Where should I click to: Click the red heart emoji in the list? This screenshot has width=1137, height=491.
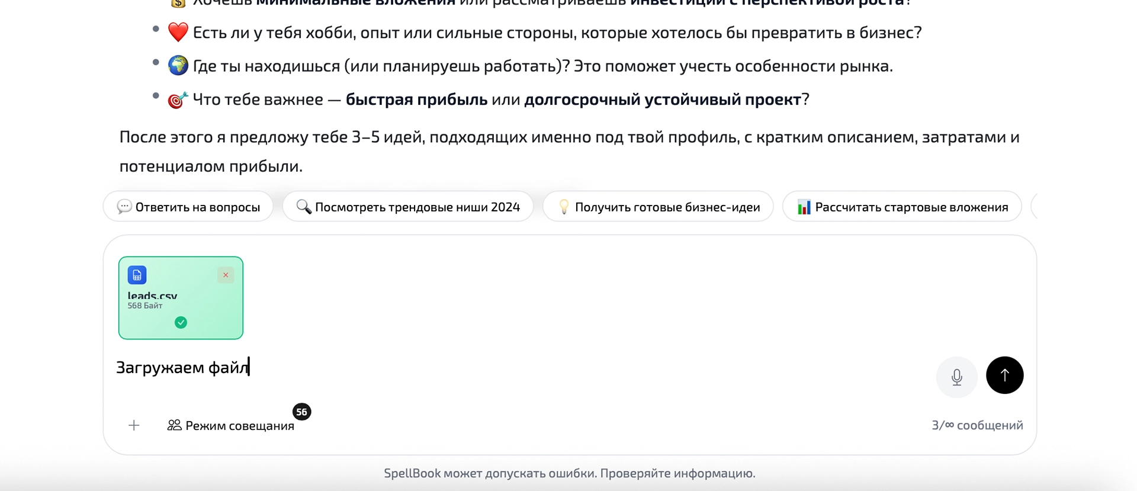point(178,32)
